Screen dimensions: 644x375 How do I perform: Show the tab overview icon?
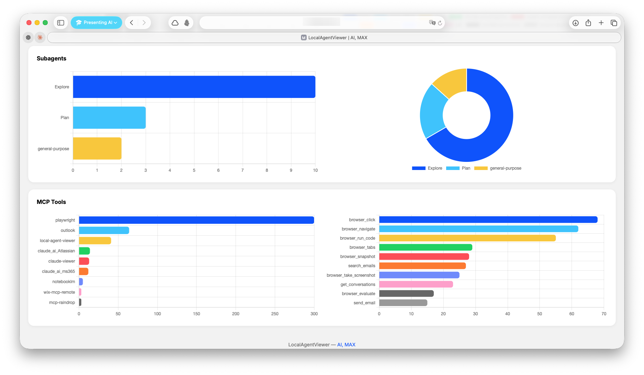tap(614, 23)
